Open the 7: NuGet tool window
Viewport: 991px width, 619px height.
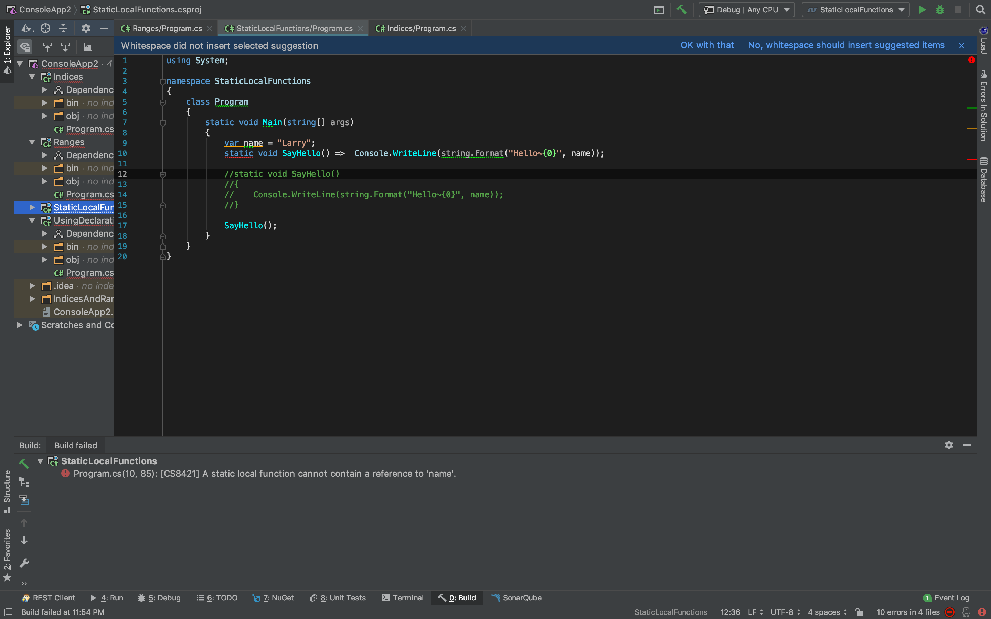[x=273, y=598]
